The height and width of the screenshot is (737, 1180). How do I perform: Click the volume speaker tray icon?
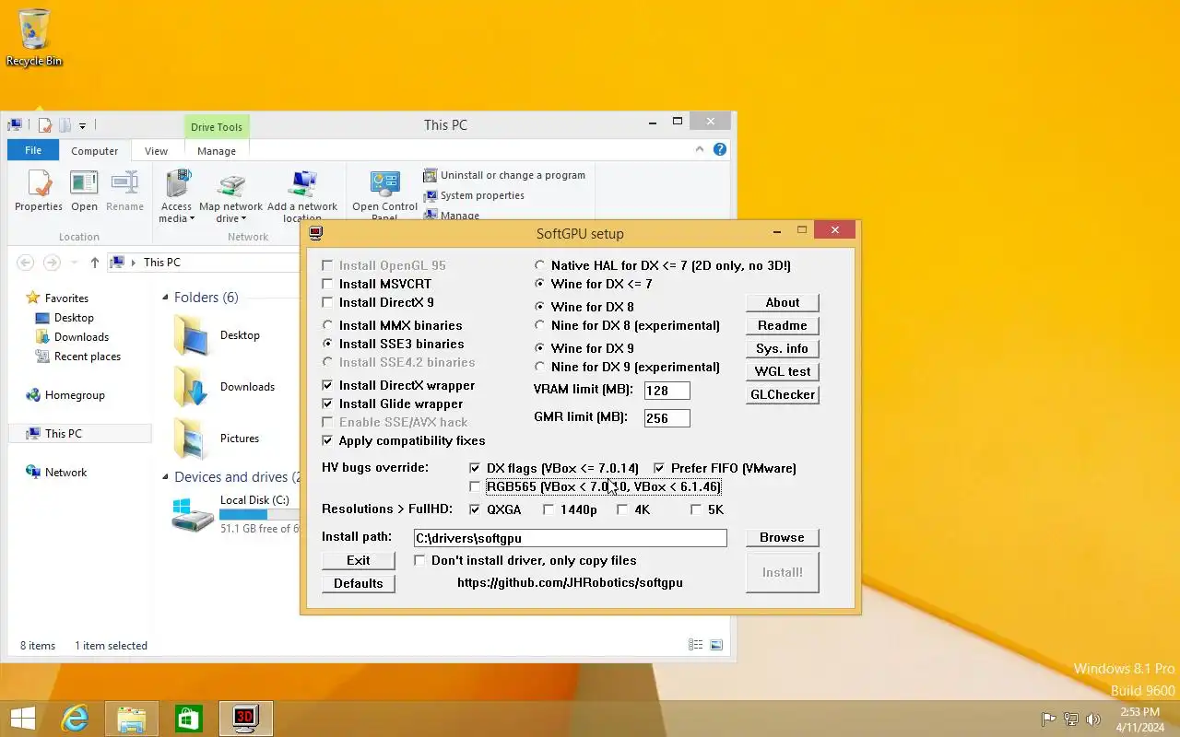pos(1093,719)
